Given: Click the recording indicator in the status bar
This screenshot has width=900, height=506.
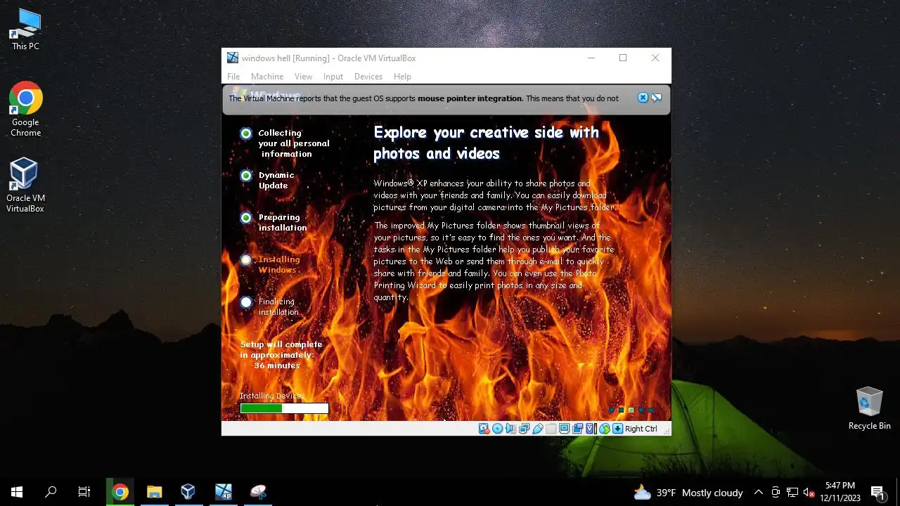Looking at the screenshot, I should pyautogui.click(x=578, y=429).
